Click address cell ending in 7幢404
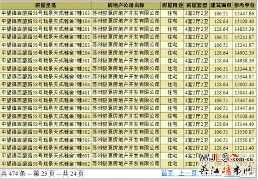The image size is (258, 180). pos(46,116)
